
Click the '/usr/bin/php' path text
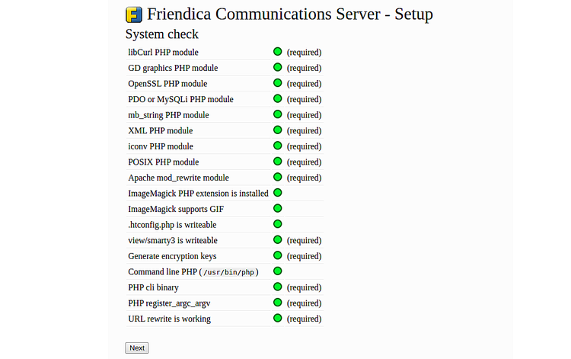coord(228,272)
